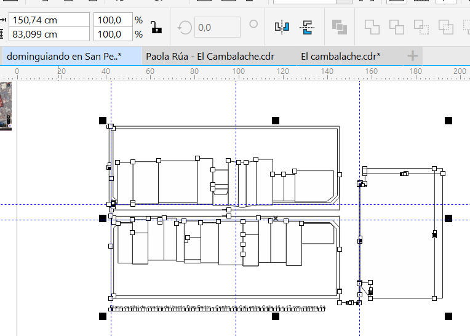This screenshot has width=470, height=336.
Task: Click the Trim shaping icon
Action: [x=396, y=27]
